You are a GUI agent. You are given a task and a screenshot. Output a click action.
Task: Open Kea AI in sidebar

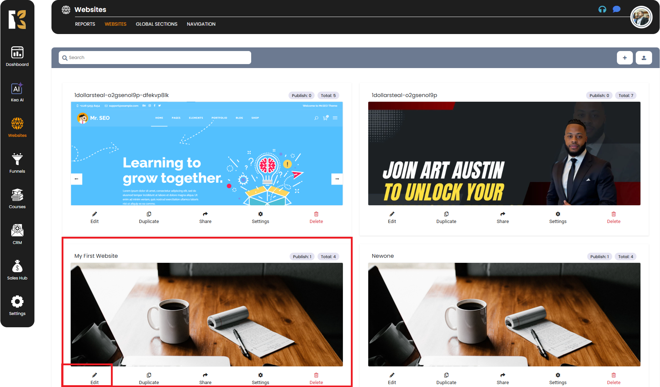tap(17, 92)
